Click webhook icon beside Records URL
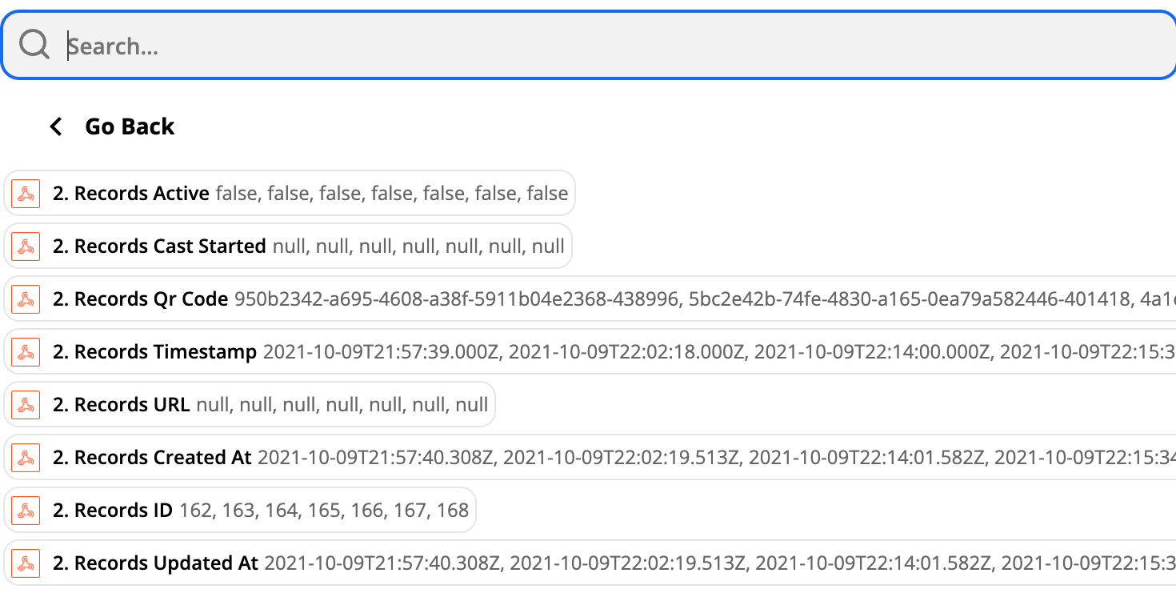 pyautogui.click(x=26, y=405)
